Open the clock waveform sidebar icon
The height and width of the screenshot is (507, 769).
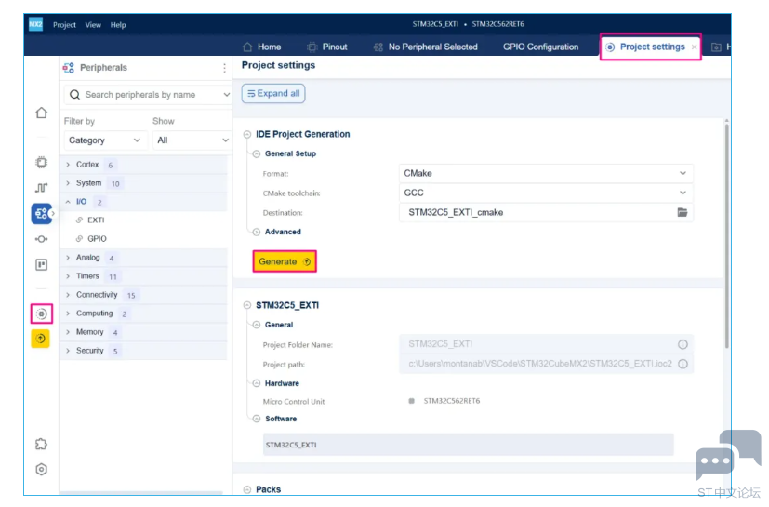(42, 188)
